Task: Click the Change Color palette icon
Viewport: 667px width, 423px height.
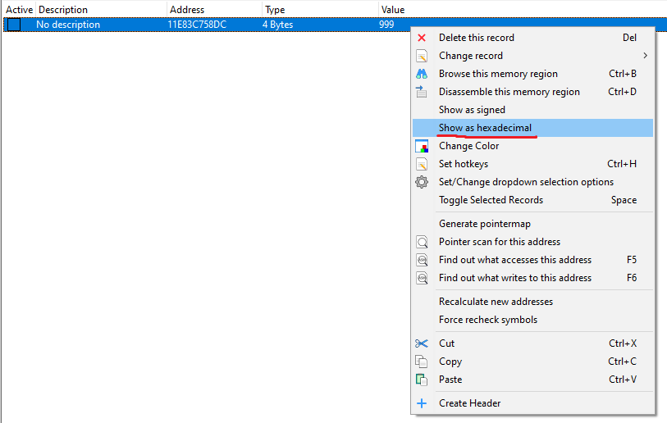Action: (422, 146)
